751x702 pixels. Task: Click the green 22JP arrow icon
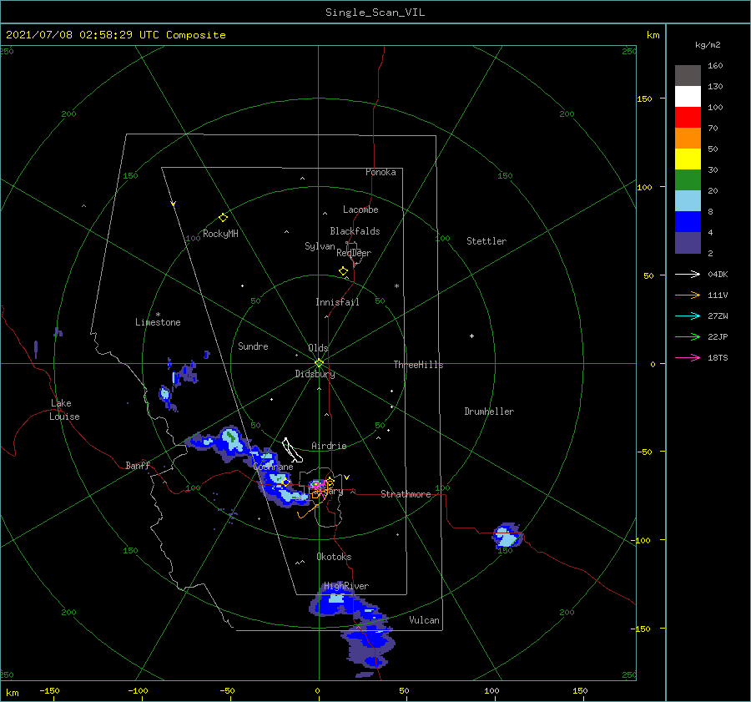(688, 337)
